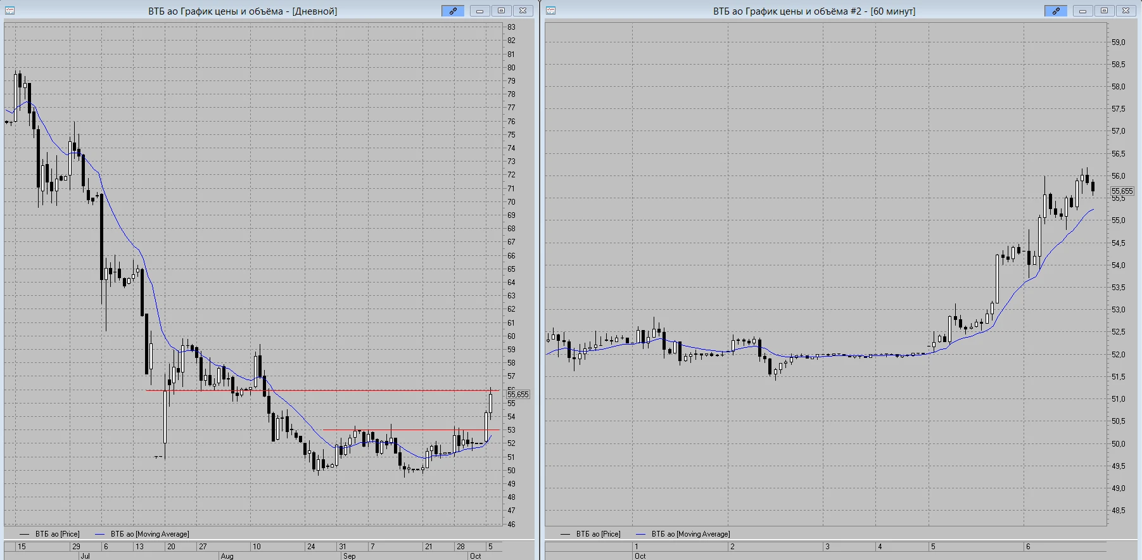Click the 48,5 price level on the 60-minute chart axis

1119,511
